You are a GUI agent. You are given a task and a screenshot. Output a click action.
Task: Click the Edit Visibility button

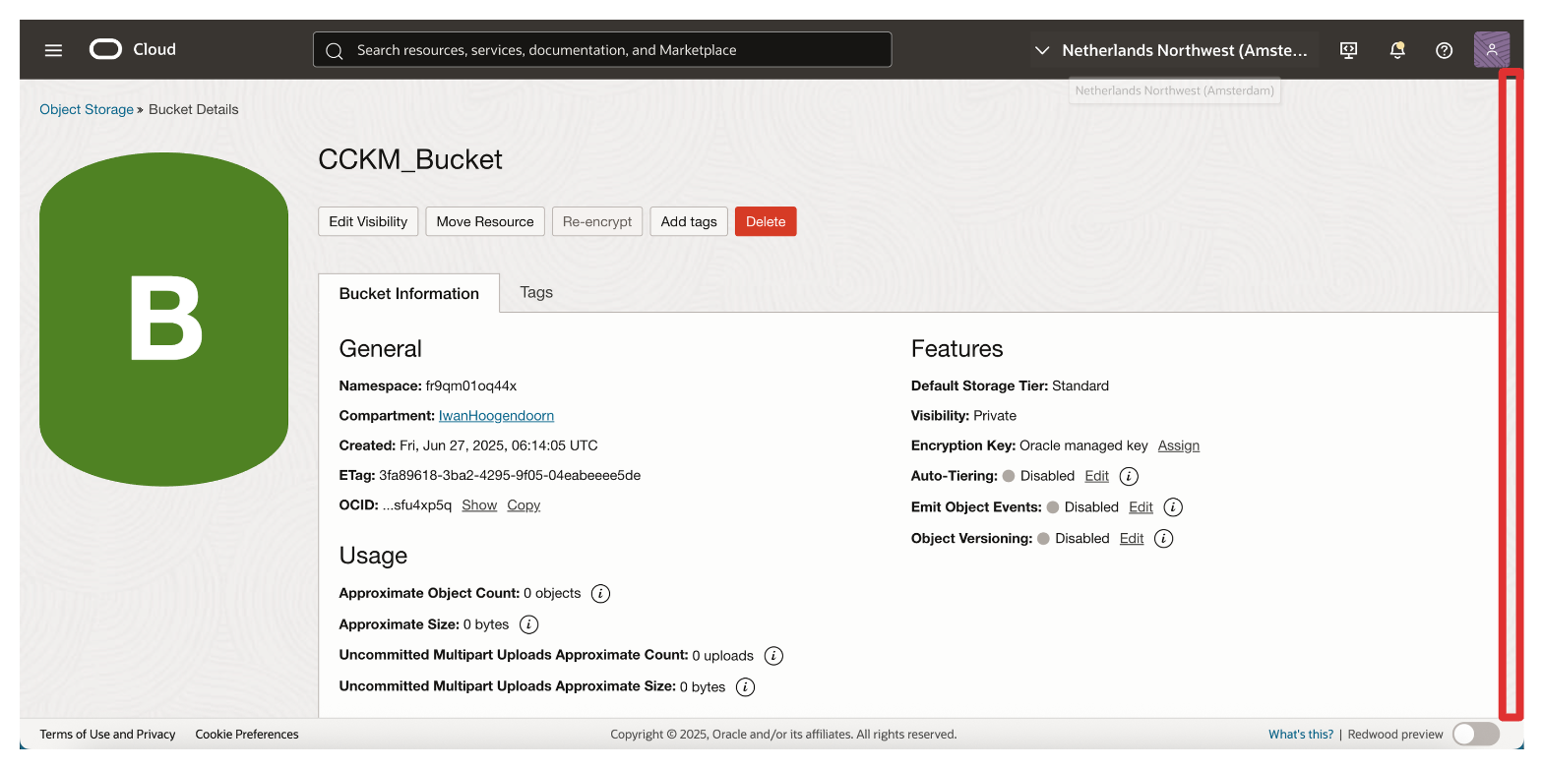[x=368, y=221]
